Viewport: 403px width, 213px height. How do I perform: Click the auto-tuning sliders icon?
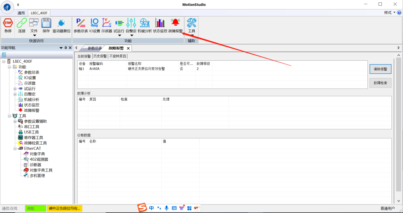tap(131, 23)
